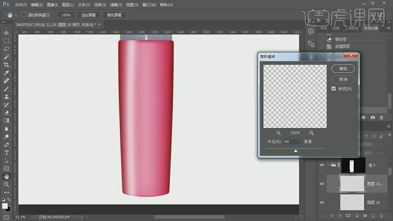Select the Crop tool
This screenshot has width=393, height=221.
(x=6, y=65)
